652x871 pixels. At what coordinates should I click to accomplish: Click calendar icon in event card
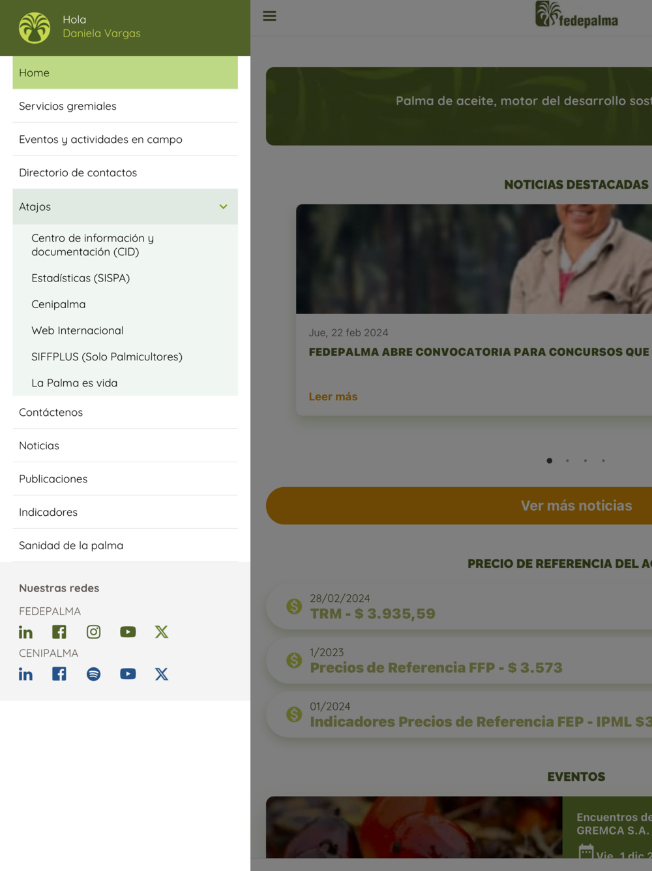586,852
